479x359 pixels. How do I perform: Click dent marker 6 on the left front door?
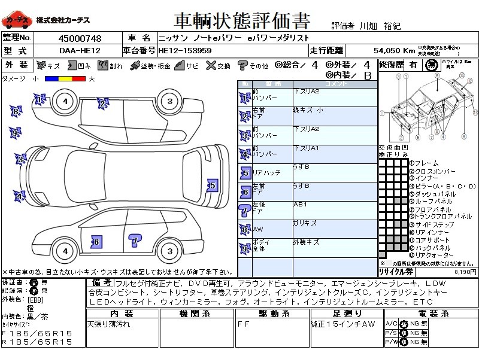tap(96, 242)
